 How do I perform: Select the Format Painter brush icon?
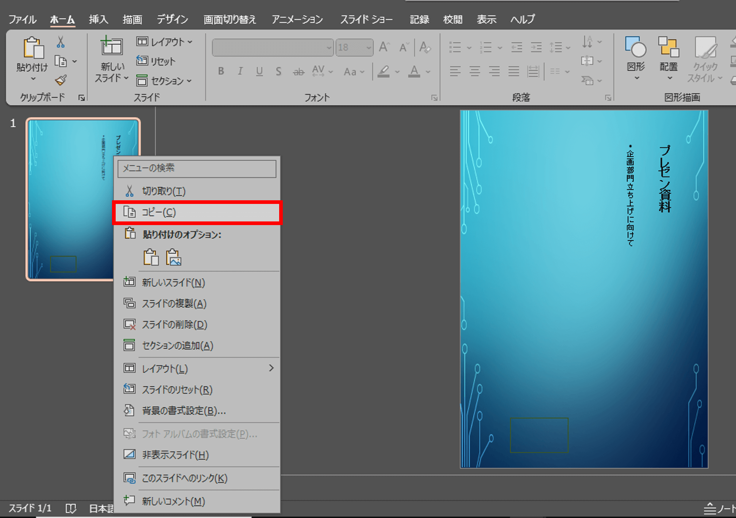[x=61, y=80]
